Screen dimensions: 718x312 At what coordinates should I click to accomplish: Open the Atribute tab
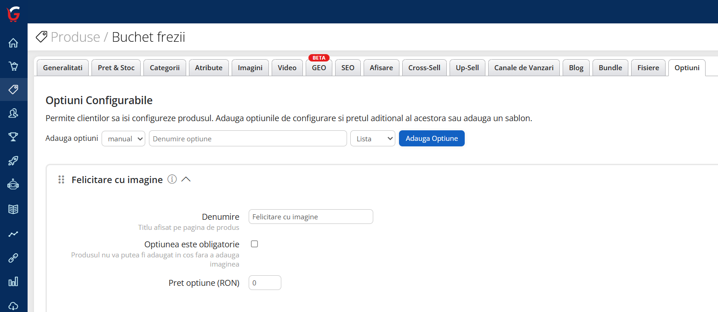pyautogui.click(x=209, y=68)
